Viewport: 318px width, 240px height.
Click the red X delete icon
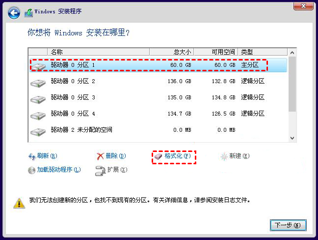pyautogui.click(x=100, y=156)
